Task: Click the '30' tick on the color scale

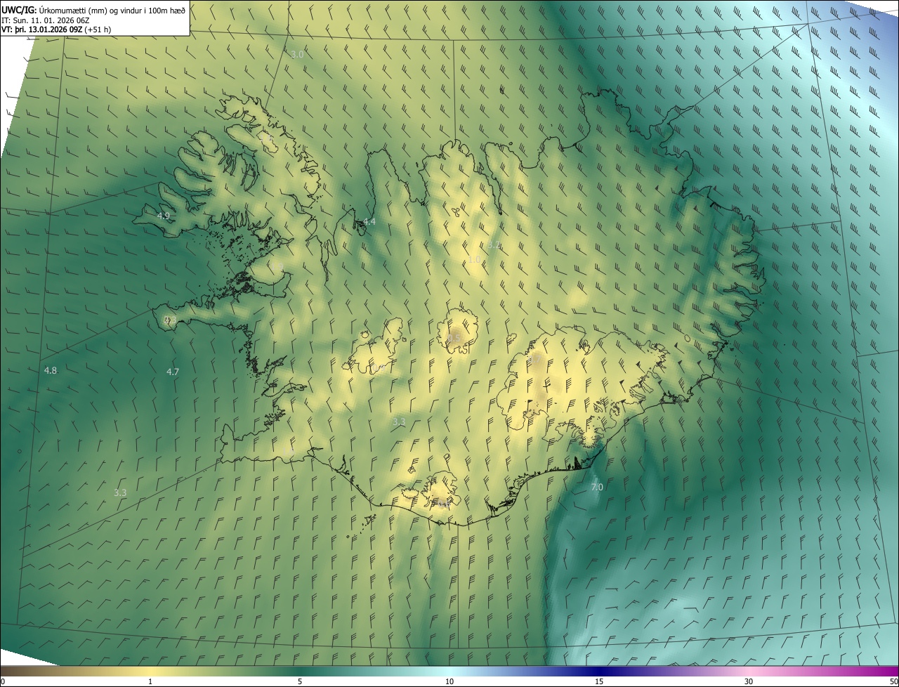Action: pyautogui.click(x=749, y=681)
